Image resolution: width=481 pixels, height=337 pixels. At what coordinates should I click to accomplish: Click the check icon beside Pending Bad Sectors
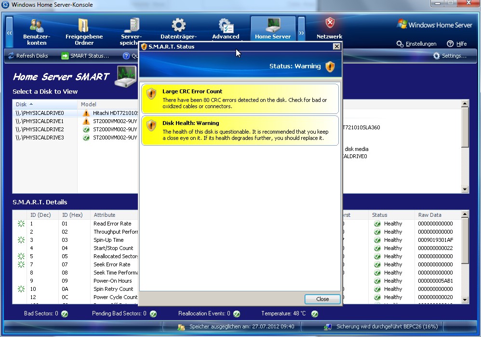tap(153, 314)
